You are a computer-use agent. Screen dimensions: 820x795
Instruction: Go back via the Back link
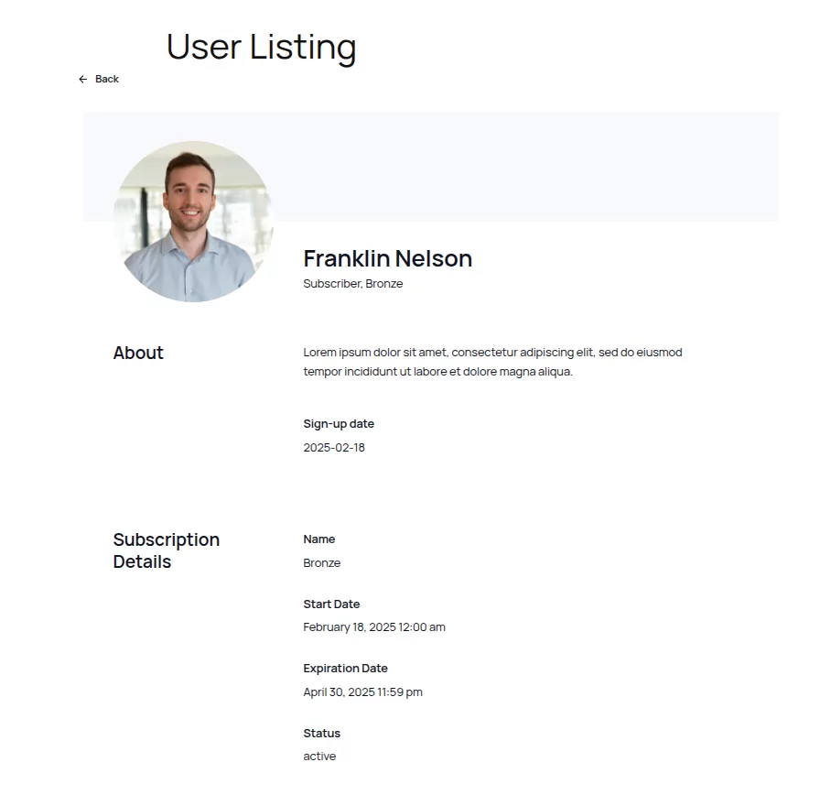pyautogui.click(x=99, y=79)
